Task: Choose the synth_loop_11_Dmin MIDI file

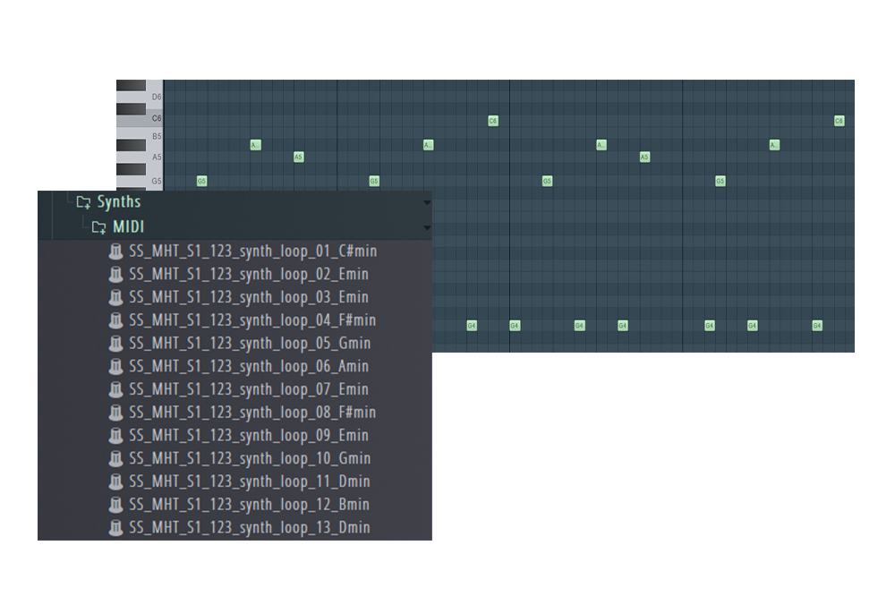Action: coord(249,481)
